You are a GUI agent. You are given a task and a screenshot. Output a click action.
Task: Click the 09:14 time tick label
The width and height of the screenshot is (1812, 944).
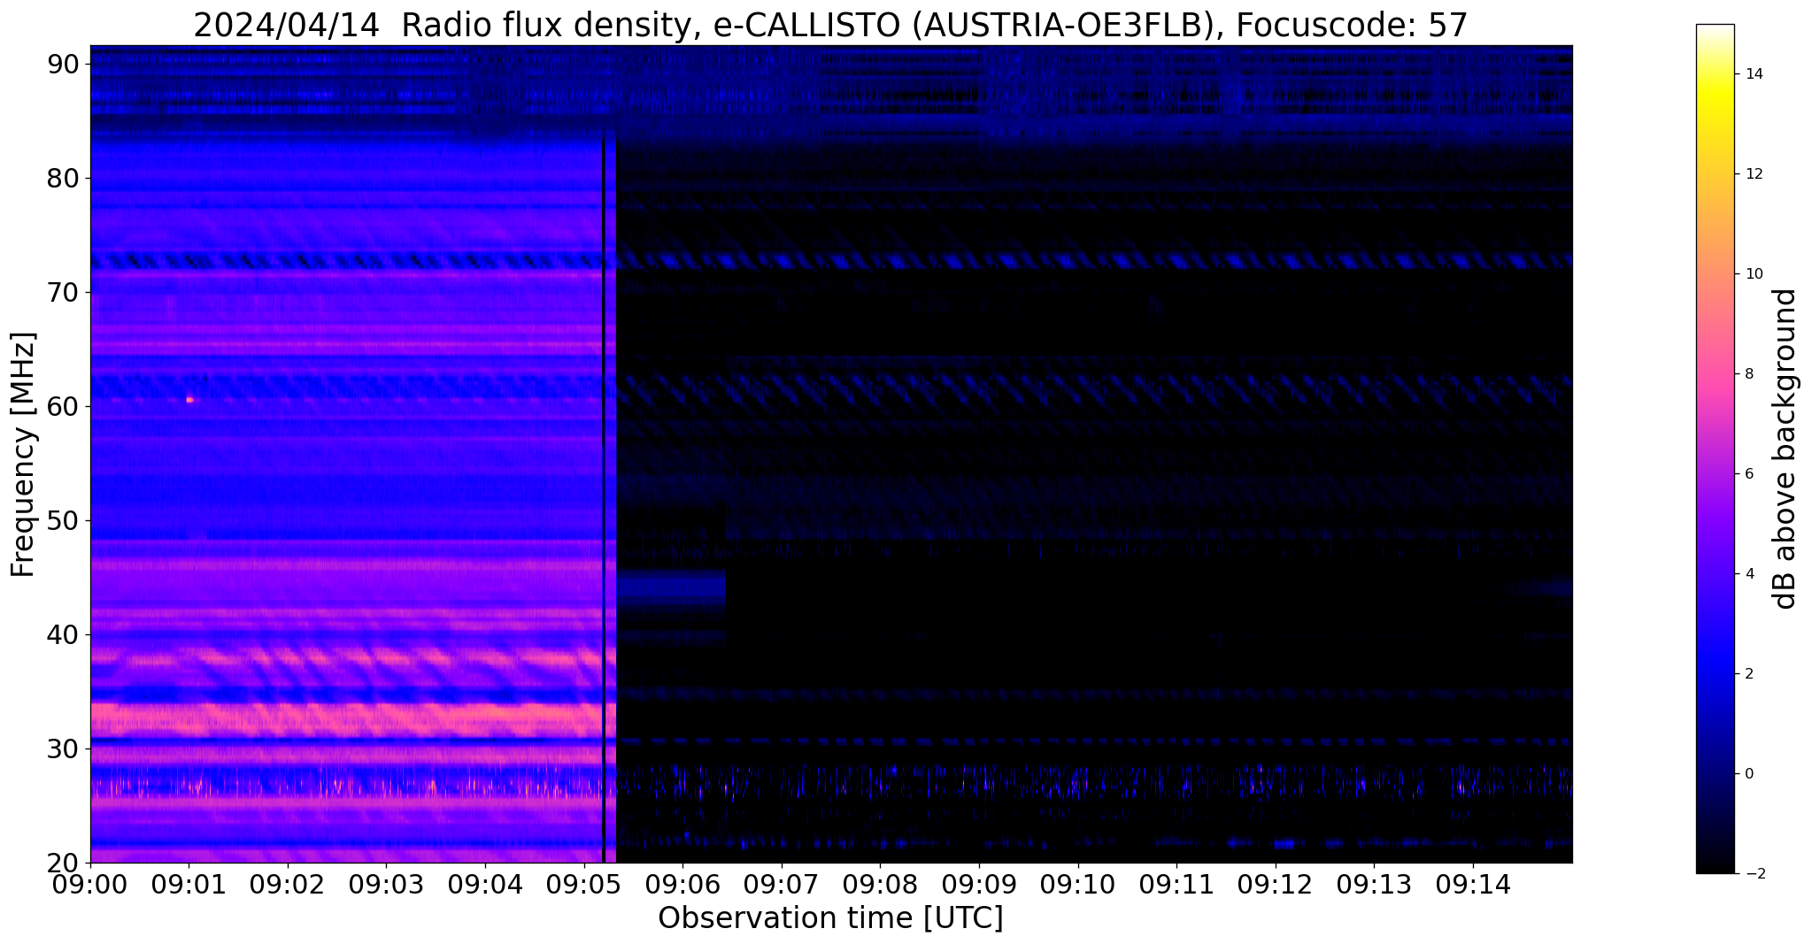[1473, 884]
